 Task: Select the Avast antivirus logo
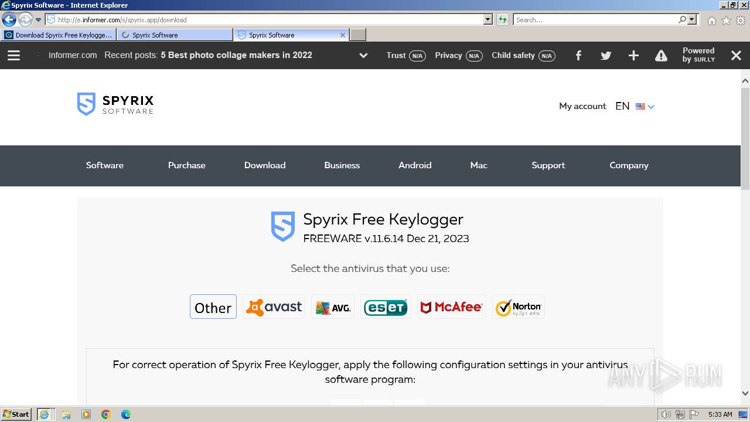click(x=274, y=307)
